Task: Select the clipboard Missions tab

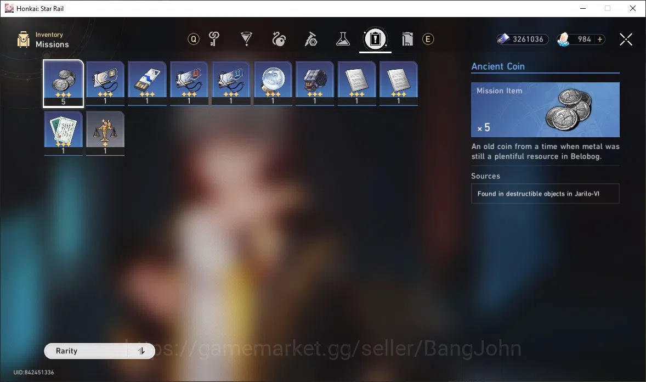Action: [375, 39]
